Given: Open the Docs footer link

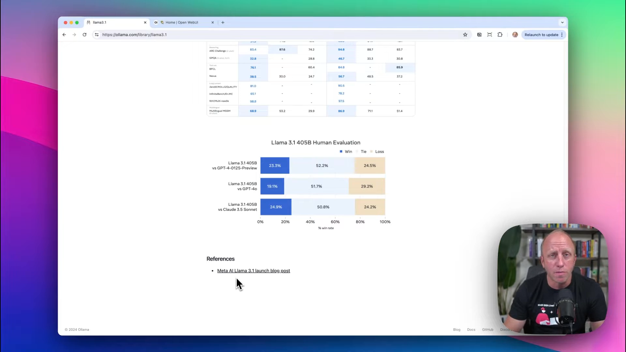Looking at the screenshot, I should [x=471, y=330].
